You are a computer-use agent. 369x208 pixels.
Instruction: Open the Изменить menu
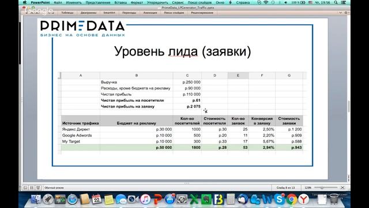[74, 2]
